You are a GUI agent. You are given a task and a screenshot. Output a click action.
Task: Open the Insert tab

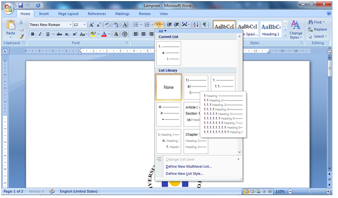coord(43,14)
